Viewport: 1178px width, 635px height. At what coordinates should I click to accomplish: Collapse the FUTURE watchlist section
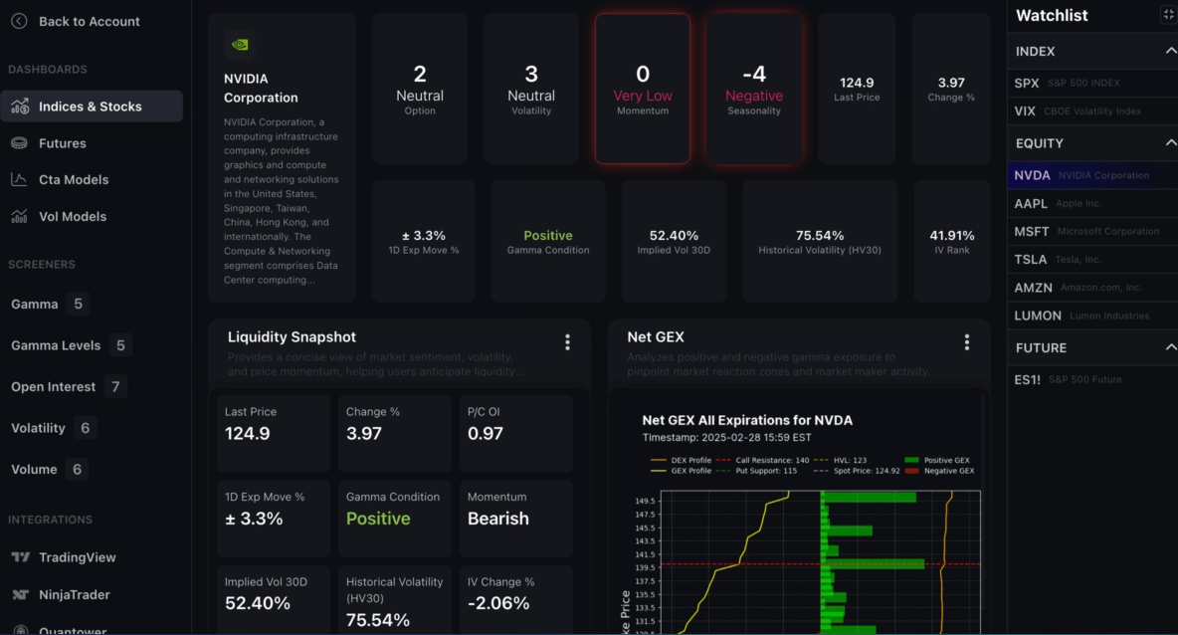pos(1170,348)
